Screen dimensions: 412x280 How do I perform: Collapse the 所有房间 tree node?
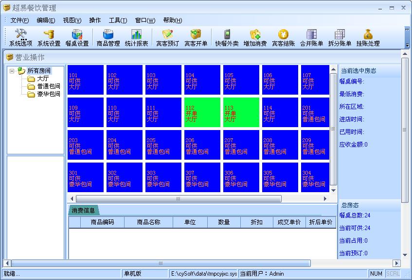click(12, 71)
